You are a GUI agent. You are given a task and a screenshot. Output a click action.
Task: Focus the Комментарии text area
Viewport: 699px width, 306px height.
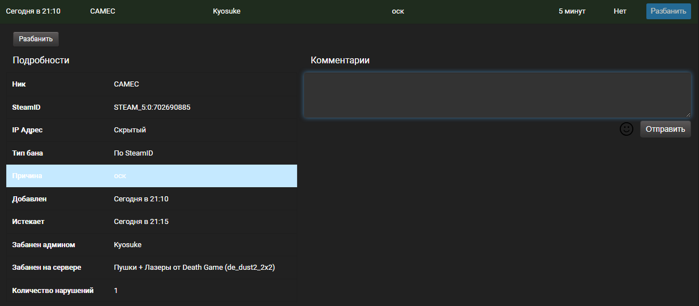(x=497, y=94)
